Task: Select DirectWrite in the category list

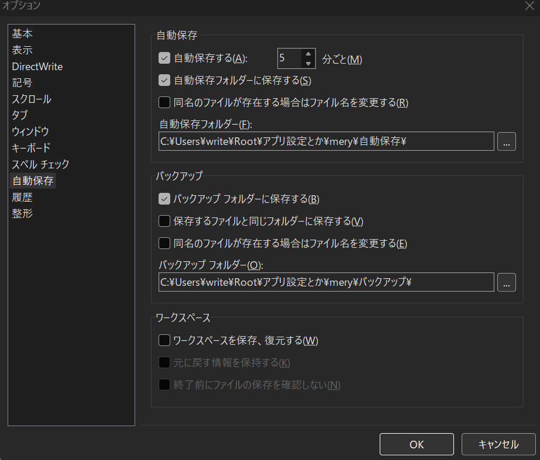Action: 37,67
